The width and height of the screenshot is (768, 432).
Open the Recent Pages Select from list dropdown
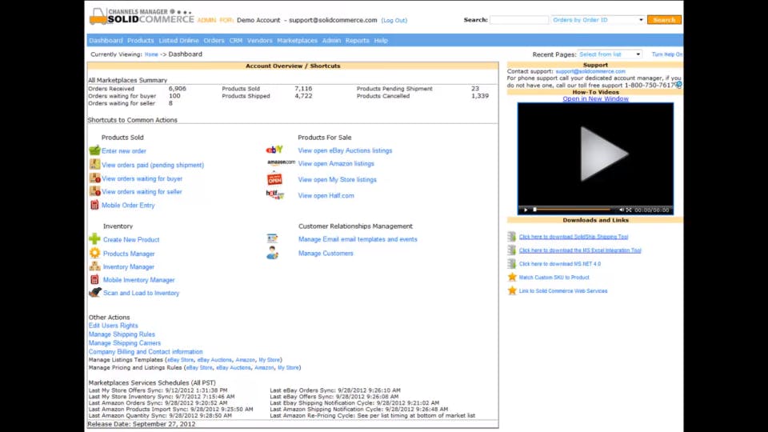[x=610, y=54]
